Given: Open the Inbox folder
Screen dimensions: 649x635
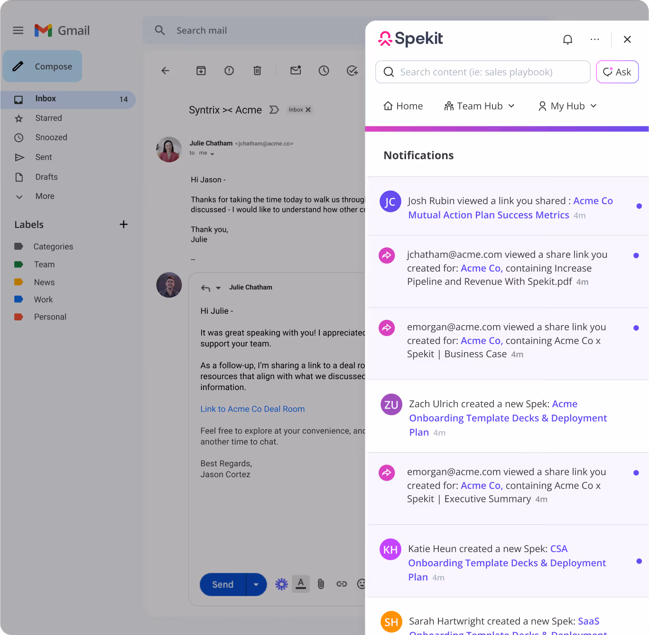Looking at the screenshot, I should [x=68, y=99].
